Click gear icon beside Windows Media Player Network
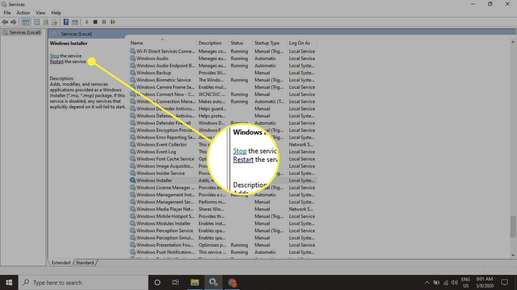Viewport: 517px width, 290px height. tap(132, 209)
